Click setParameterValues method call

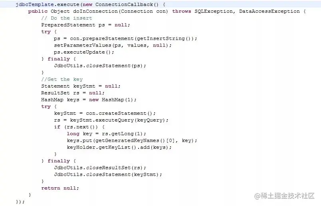pos(83,45)
